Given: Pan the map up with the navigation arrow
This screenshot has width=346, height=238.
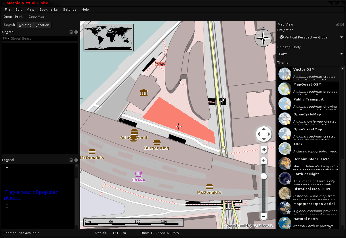Looking at the screenshot, I should tap(264, 129).
